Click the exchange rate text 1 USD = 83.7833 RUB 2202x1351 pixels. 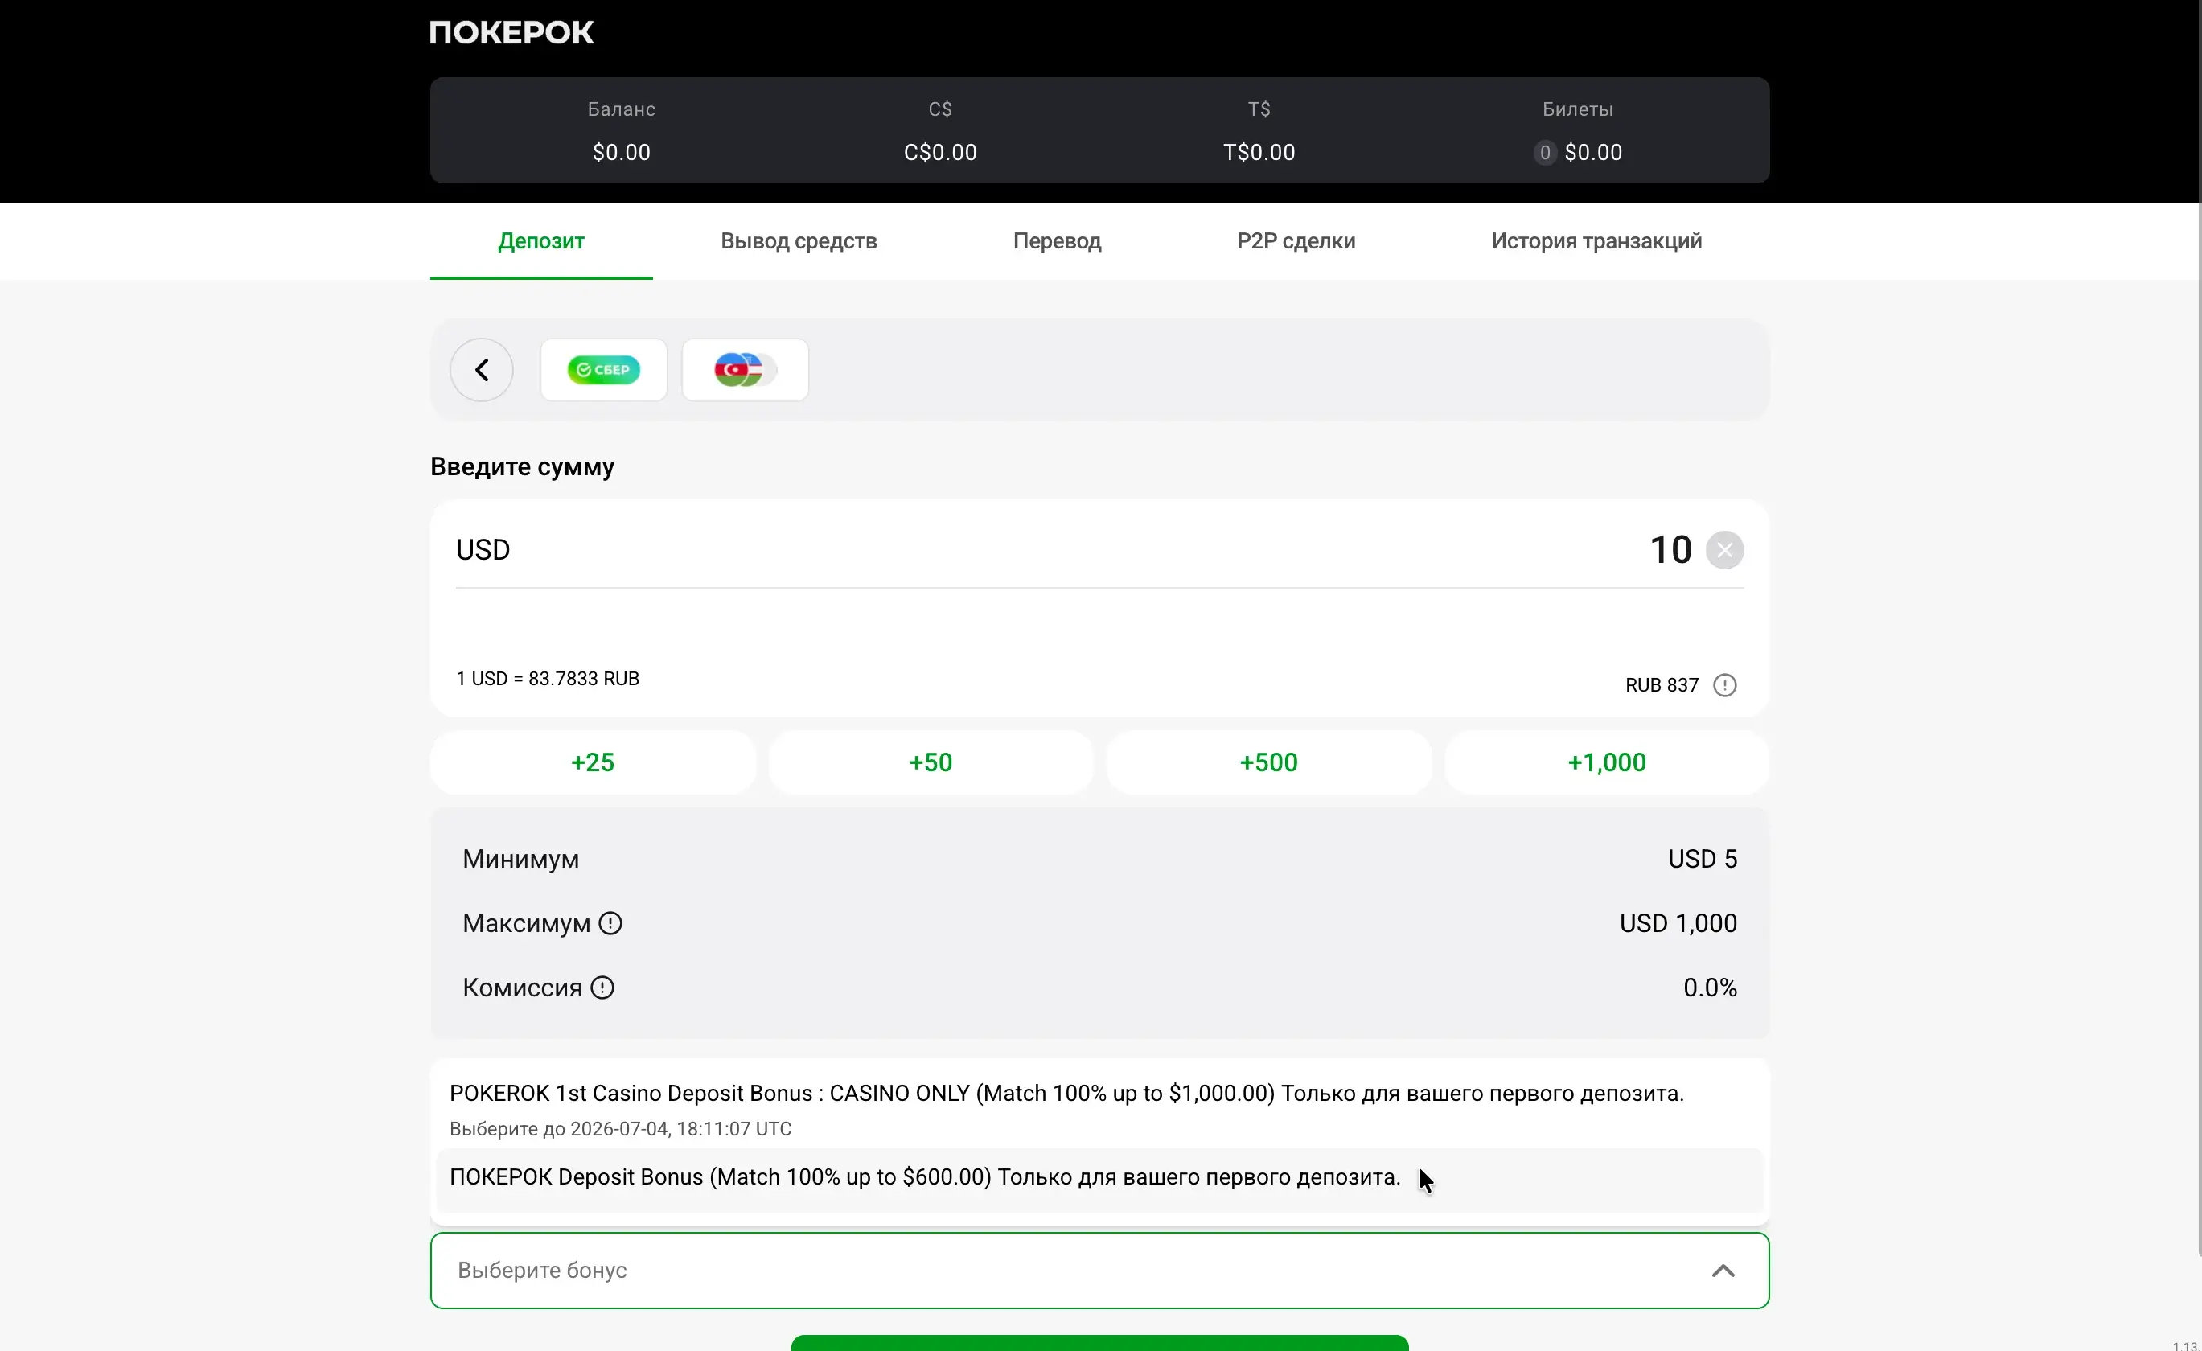[548, 679]
